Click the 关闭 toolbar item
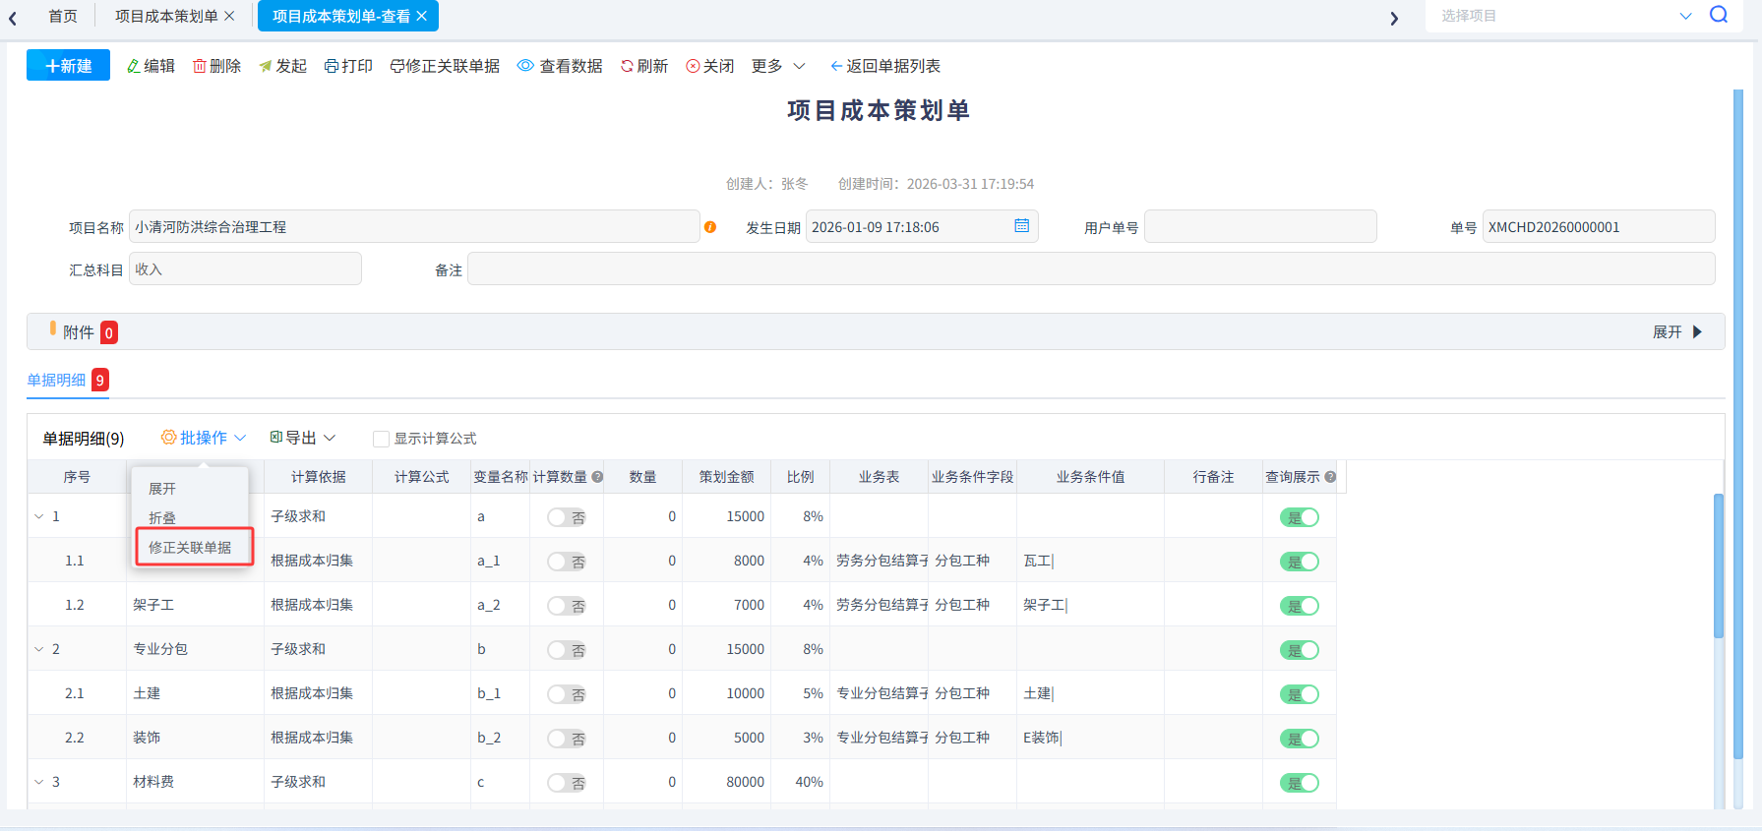Screen dimensions: 1762x831 (710, 66)
